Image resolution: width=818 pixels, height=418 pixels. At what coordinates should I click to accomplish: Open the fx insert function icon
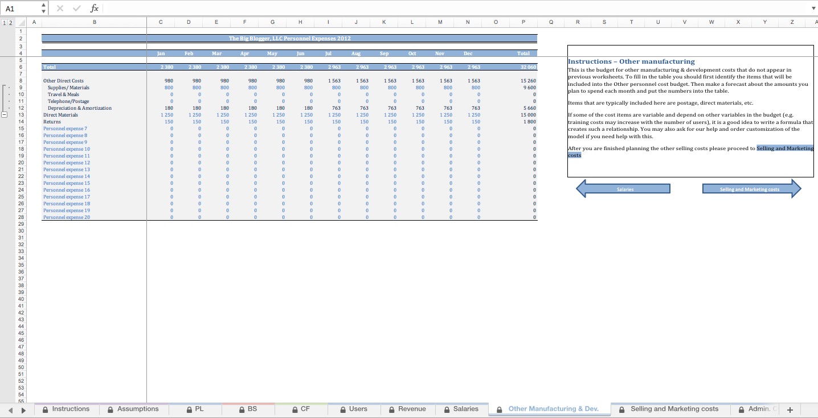tap(95, 8)
